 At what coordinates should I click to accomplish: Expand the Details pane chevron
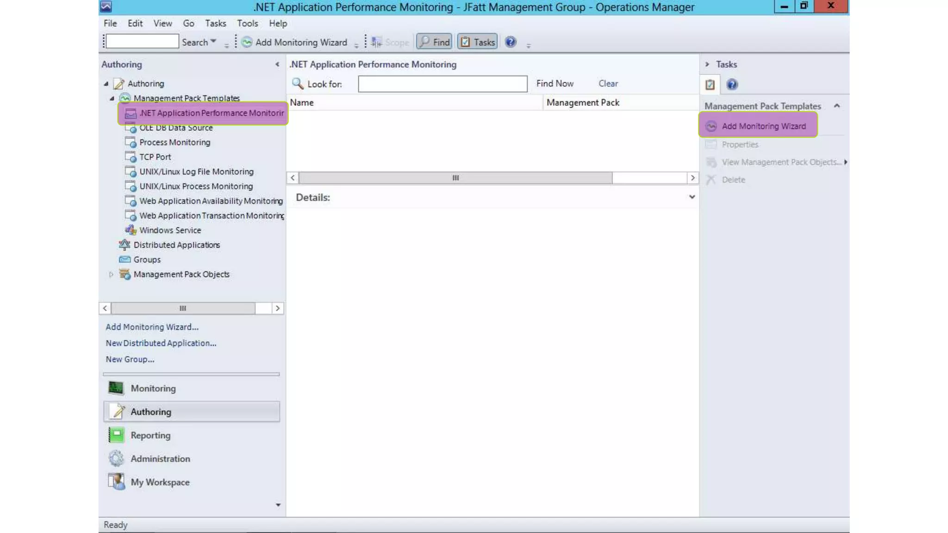692,197
